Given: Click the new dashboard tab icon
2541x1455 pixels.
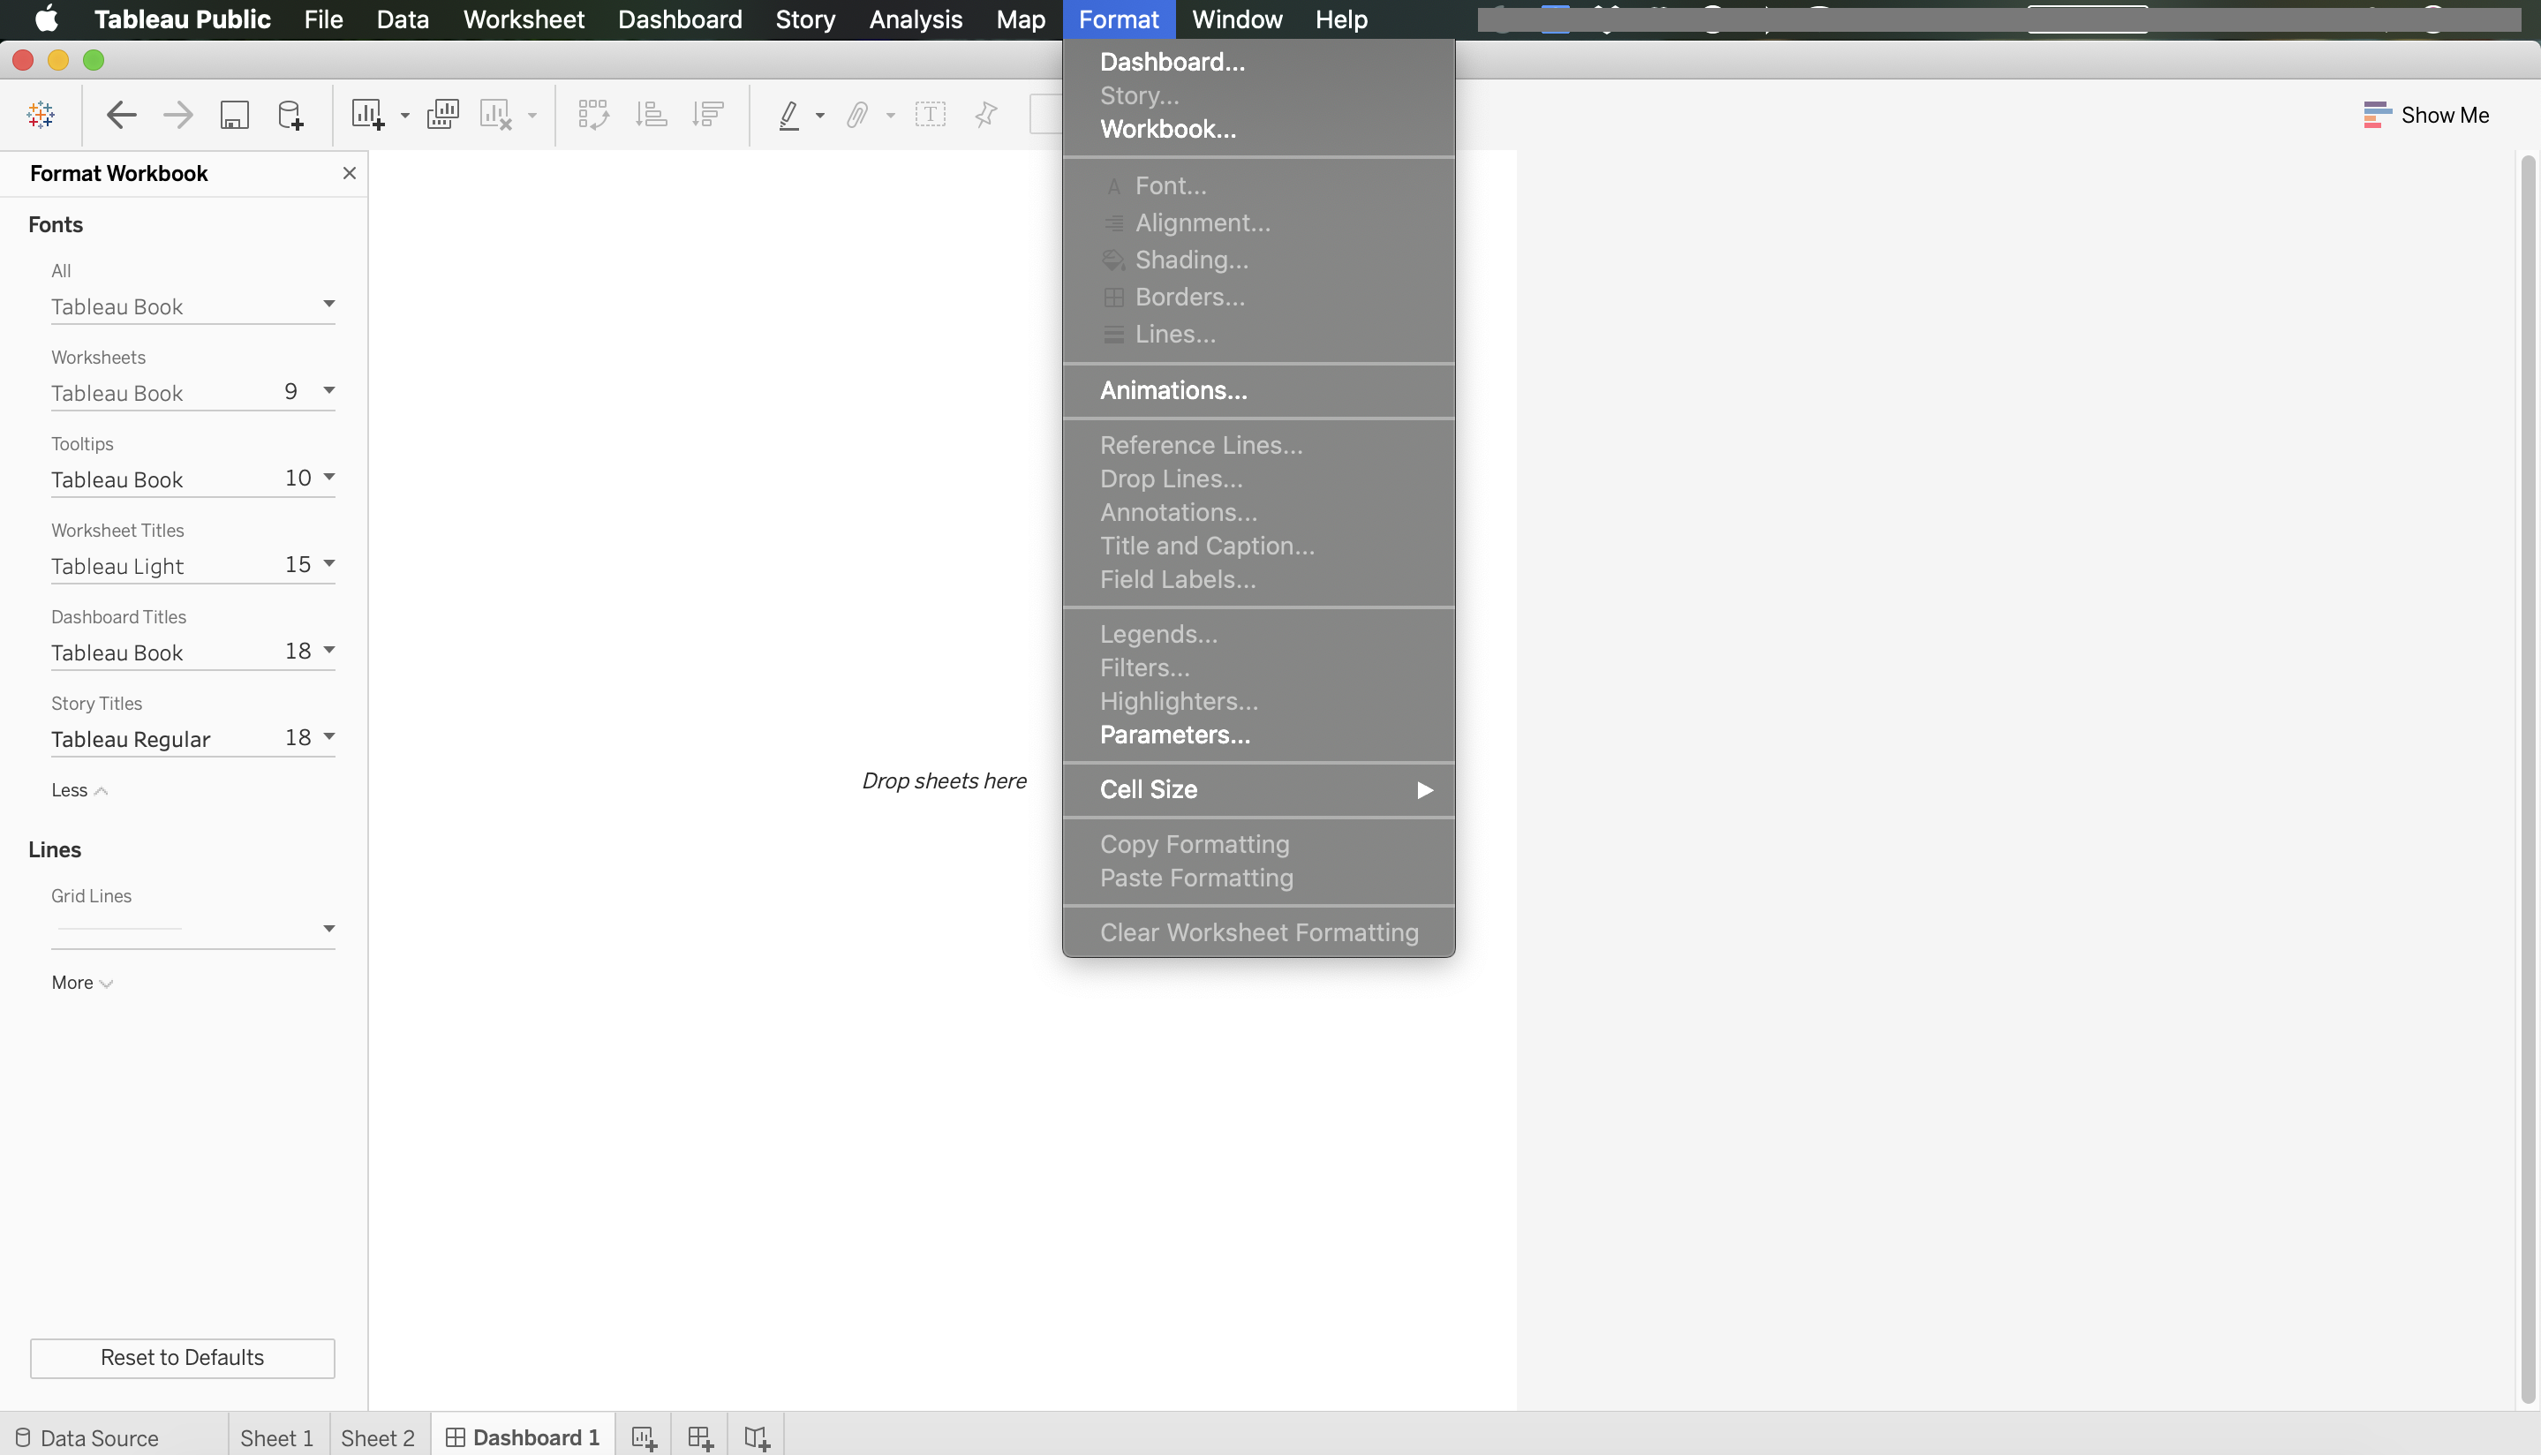Looking at the screenshot, I should (x=699, y=1437).
